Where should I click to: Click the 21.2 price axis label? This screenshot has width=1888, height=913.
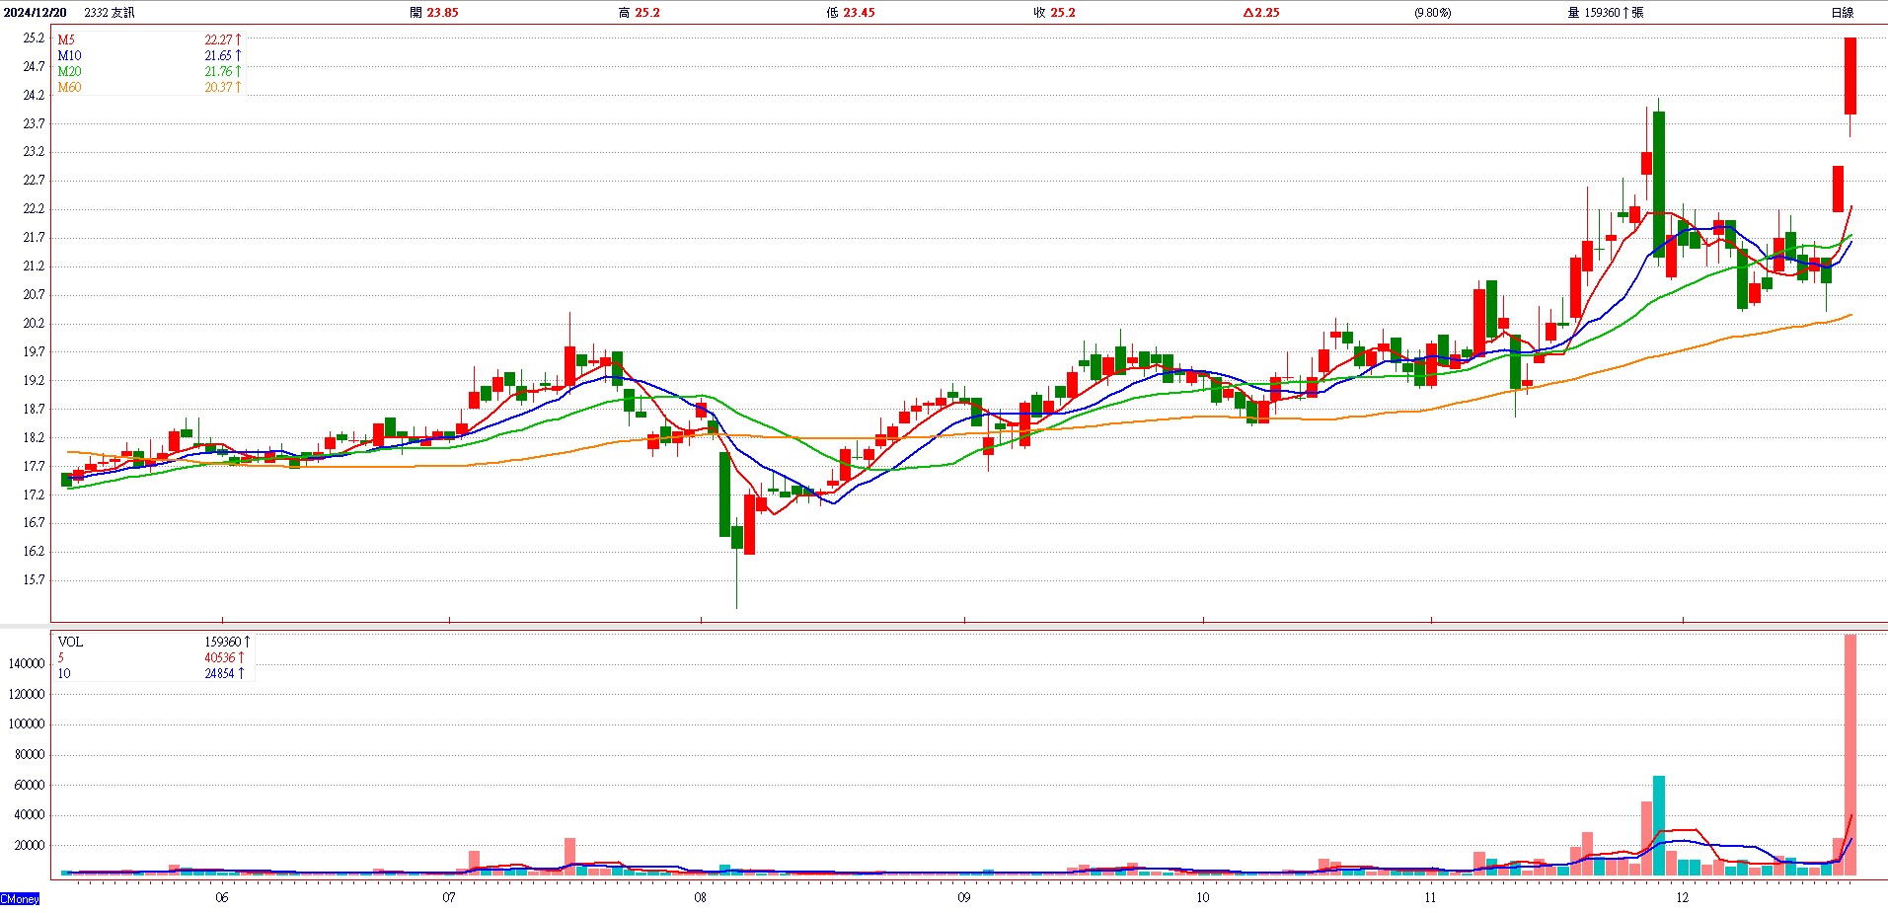(34, 266)
